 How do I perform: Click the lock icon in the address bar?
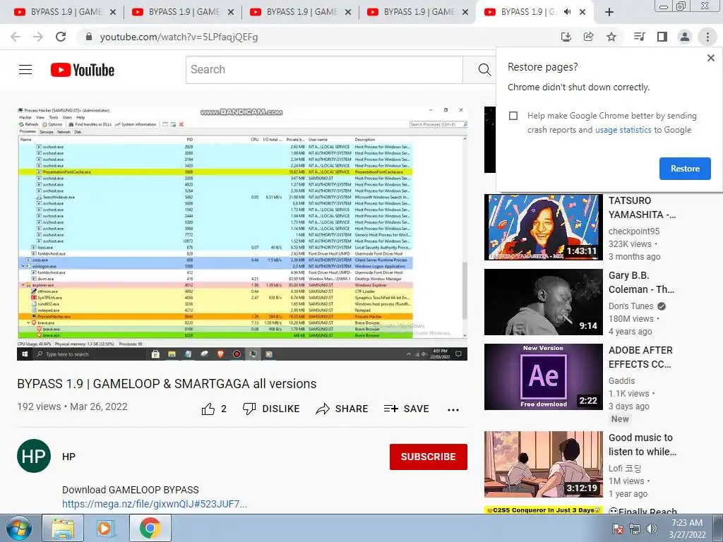click(89, 37)
